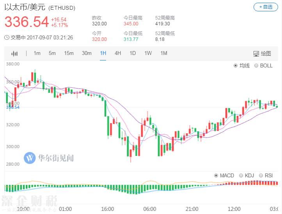282x214 pixels.
Task: Click the clock icon beside 交易中
Action: pos(7,37)
